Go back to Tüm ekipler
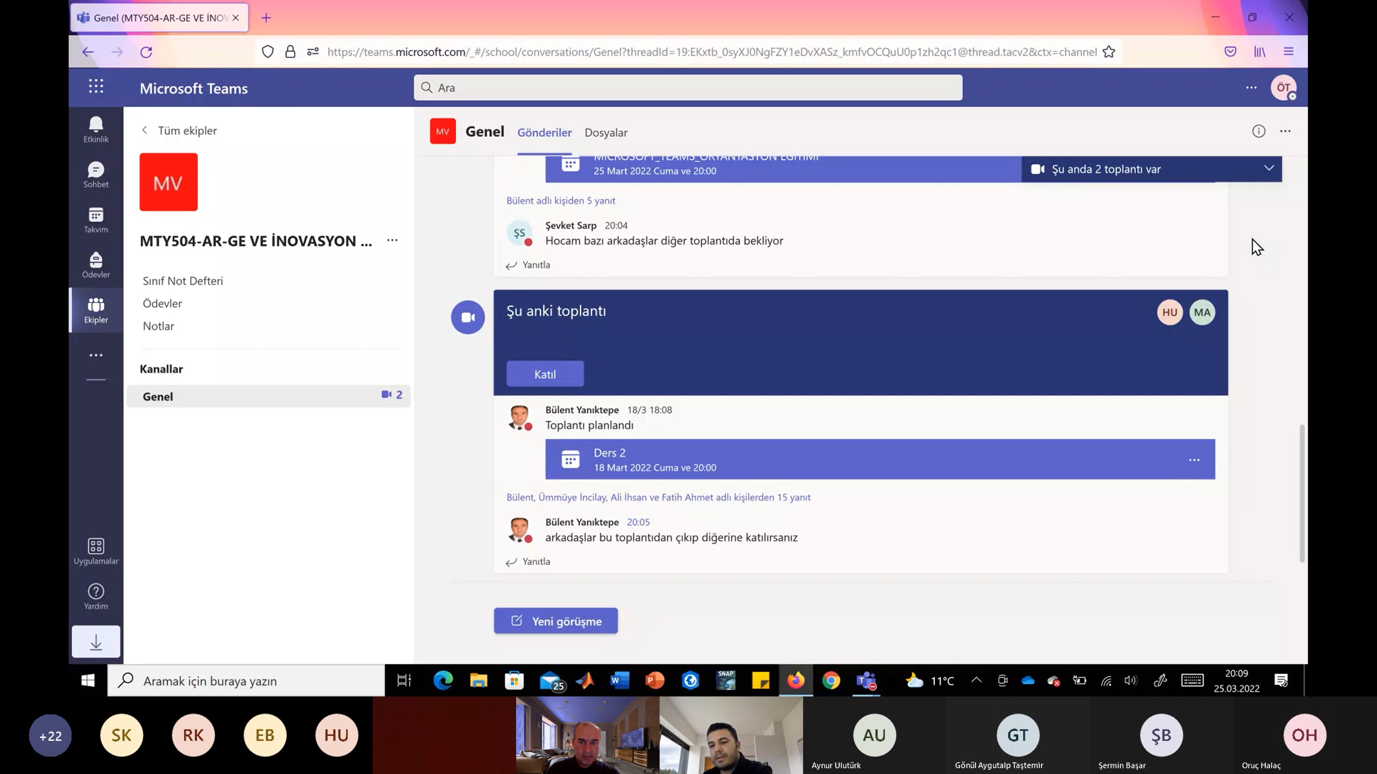 [x=180, y=130]
